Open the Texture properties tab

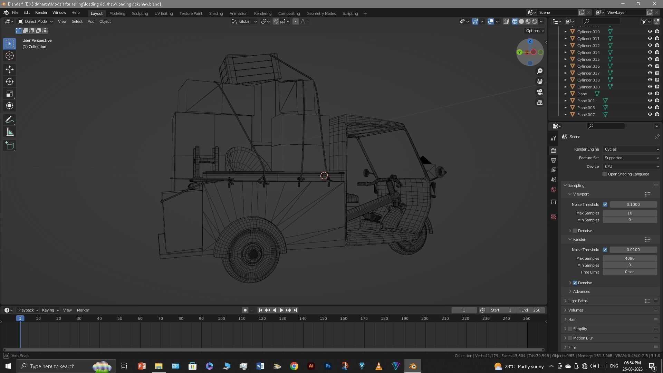click(554, 217)
